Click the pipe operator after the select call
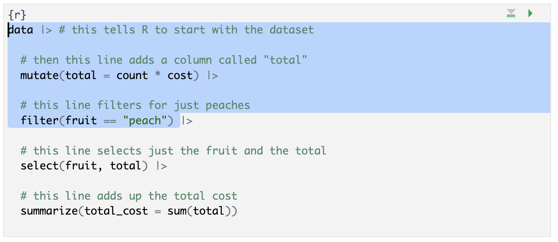The width and height of the screenshot is (558, 242). click(x=161, y=166)
